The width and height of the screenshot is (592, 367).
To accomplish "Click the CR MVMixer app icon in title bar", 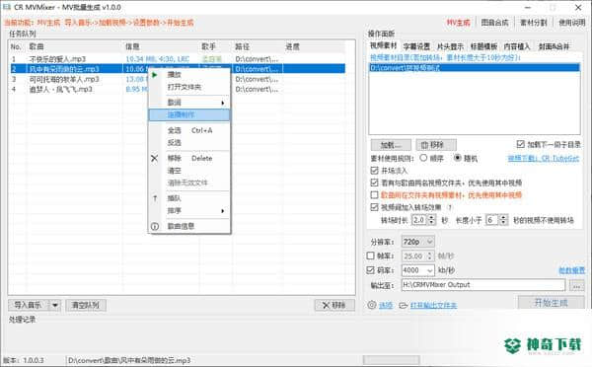I will click(x=7, y=7).
